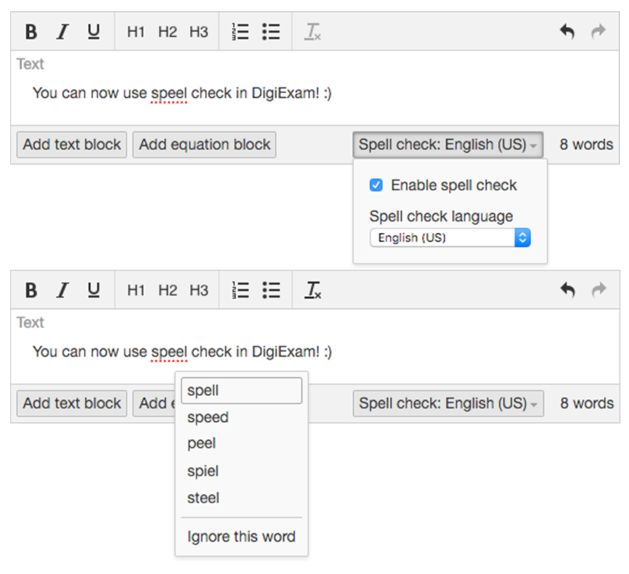Toggle Underline formatting
Viewport: 629px width, 574px height.
(x=93, y=31)
